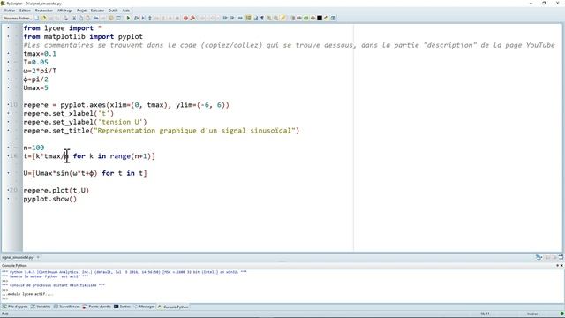Switch to the Pile d'appels tab
This screenshot has width=565, height=318.
pos(16,307)
